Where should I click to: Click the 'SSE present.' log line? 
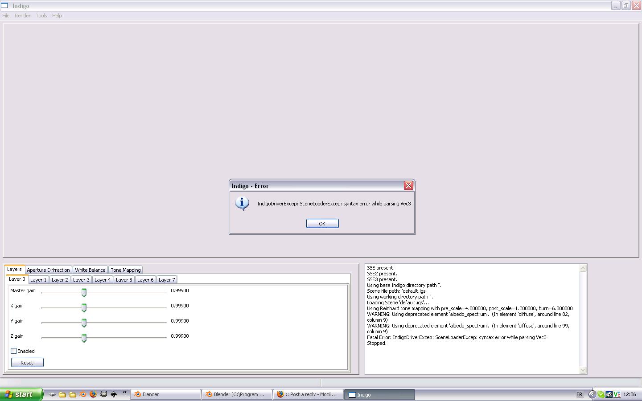pos(381,268)
